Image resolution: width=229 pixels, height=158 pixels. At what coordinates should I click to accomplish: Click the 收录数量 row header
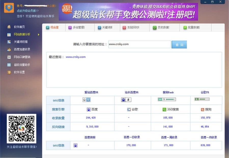point(58,118)
